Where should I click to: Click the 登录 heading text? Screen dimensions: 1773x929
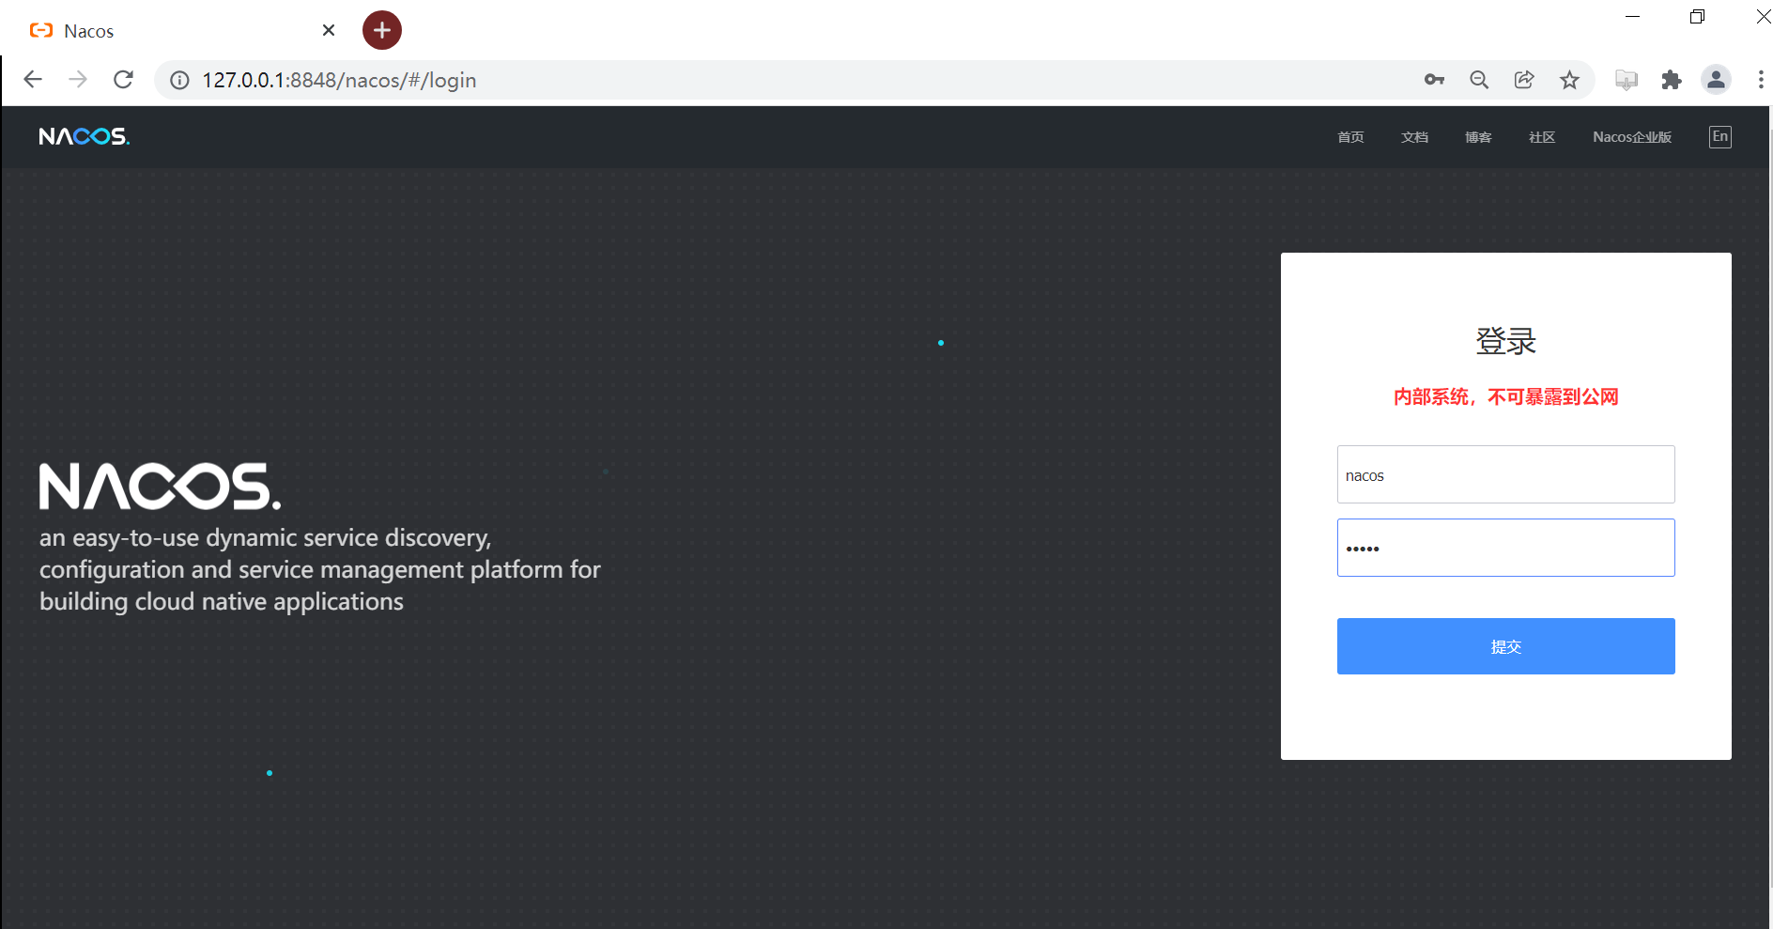click(x=1506, y=341)
